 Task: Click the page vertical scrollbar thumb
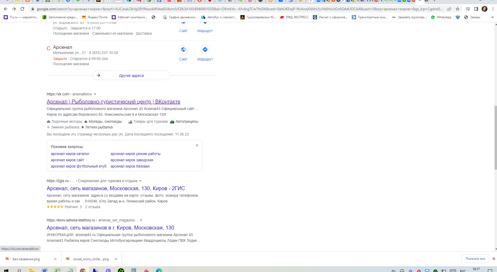pyautogui.click(x=496, y=138)
